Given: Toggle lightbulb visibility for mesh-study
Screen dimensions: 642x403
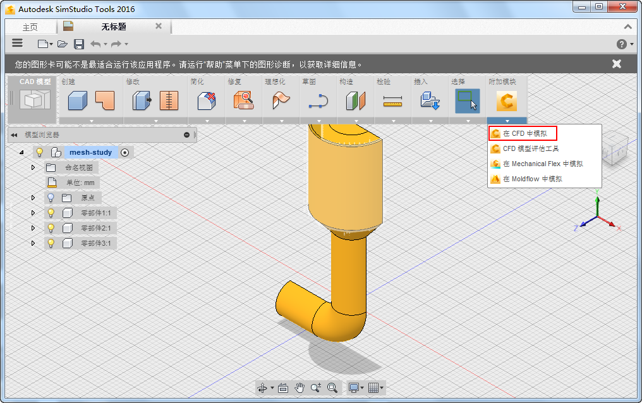Looking at the screenshot, I should coord(40,152).
